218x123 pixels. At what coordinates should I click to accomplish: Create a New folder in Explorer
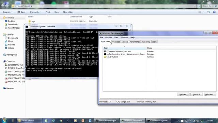(x=68, y=12)
